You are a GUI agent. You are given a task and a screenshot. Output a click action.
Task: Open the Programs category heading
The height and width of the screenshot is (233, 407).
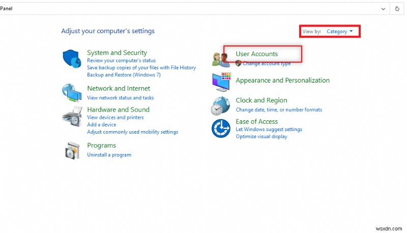[101, 145]
